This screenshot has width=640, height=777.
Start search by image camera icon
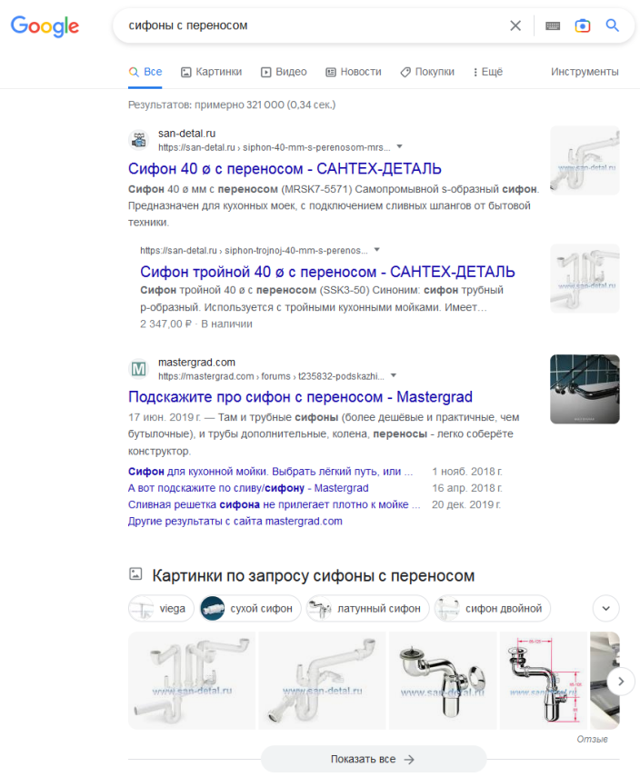(x=583, y=25)
